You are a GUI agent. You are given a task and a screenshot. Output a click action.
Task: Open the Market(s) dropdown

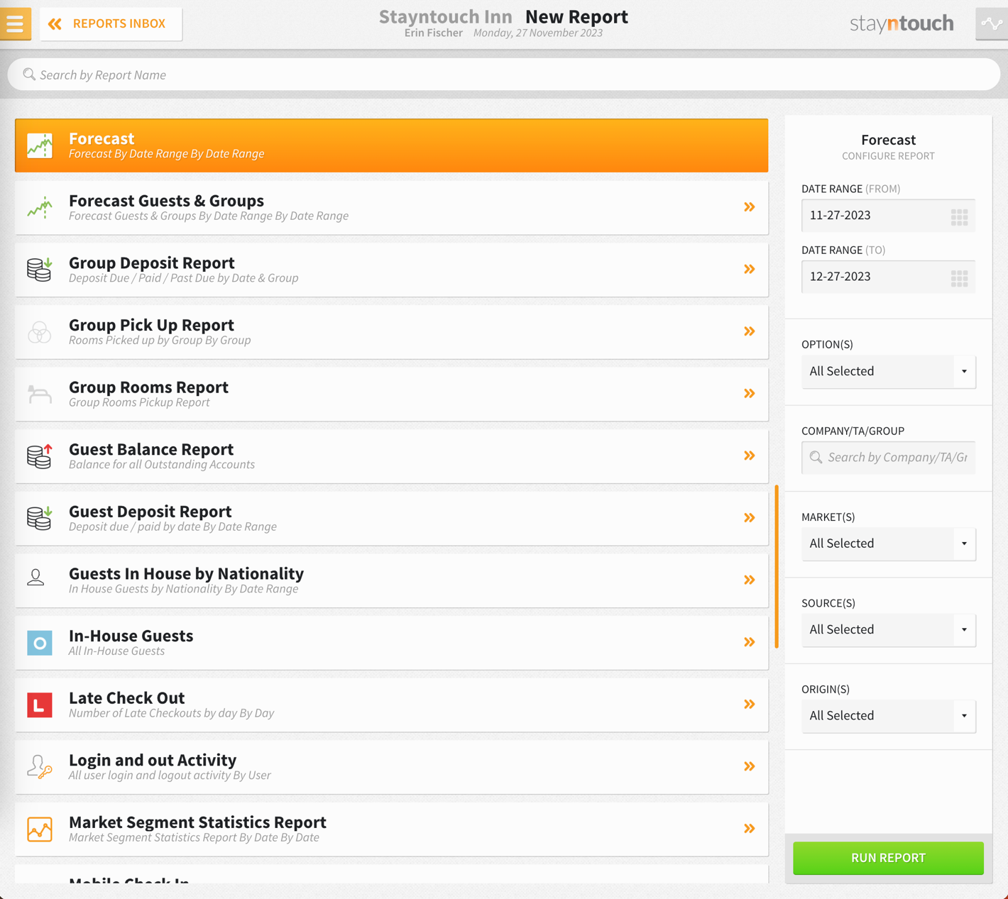pyautogui.click(x=888, y=544)
